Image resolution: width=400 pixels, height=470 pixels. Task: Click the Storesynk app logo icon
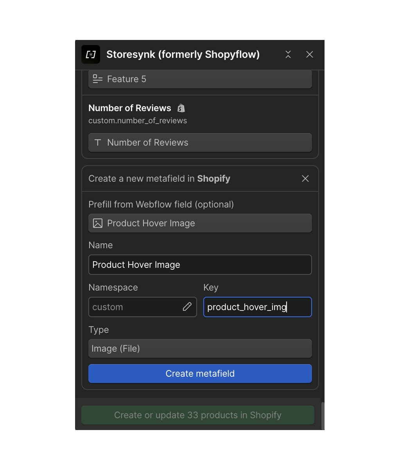[x=91, y=54]
